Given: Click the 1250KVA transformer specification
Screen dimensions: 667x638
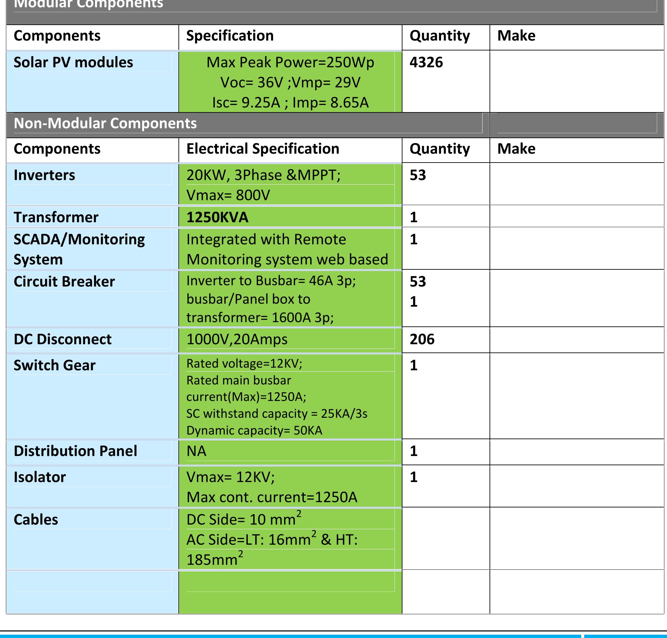Looking at the screenshot, I should [217, 217].
